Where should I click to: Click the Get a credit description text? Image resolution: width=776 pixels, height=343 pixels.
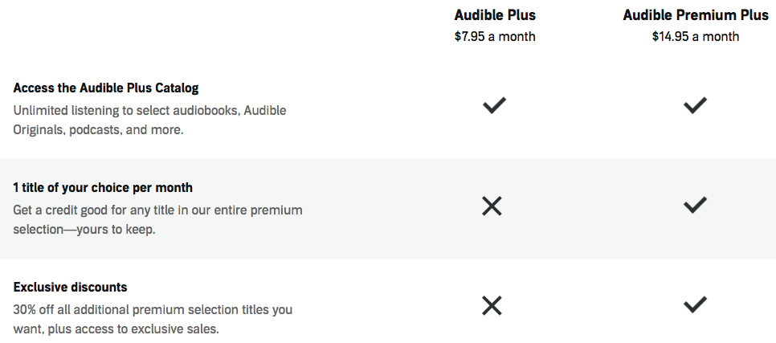coord(158,220)
